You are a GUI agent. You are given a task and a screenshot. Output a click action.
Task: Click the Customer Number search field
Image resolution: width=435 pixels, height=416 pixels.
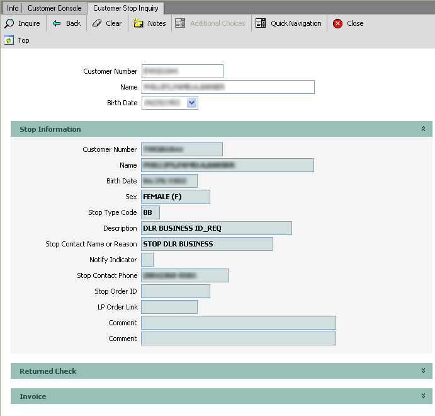(183, 71)
